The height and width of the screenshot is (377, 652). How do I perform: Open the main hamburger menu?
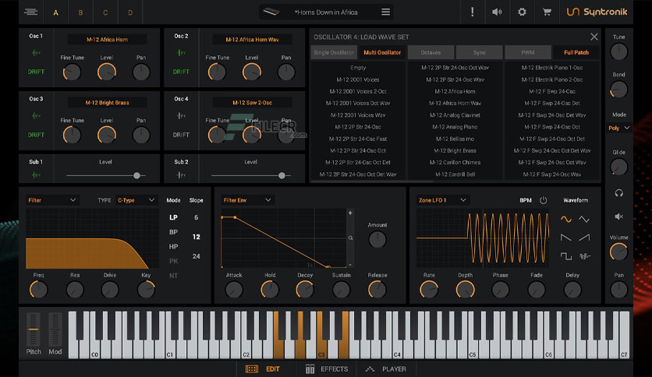(x=30, y=12)
